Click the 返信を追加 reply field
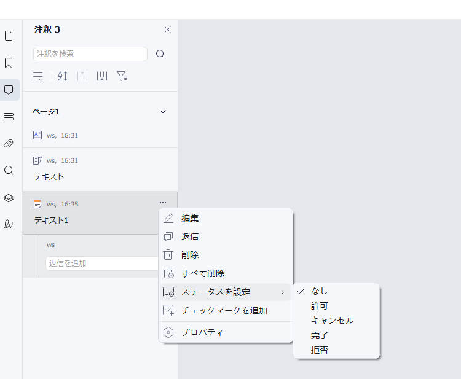 point(101,264)
